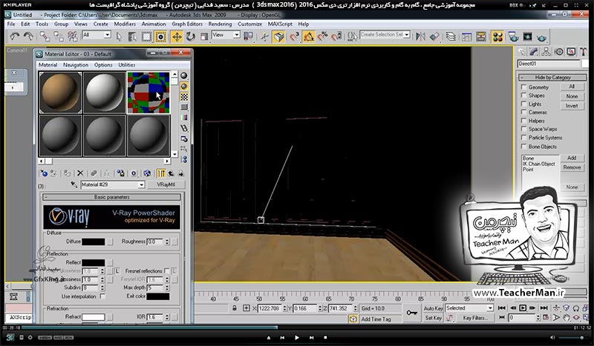Collapse the Hide by Category rollout
594x346 pixels.
552,77
